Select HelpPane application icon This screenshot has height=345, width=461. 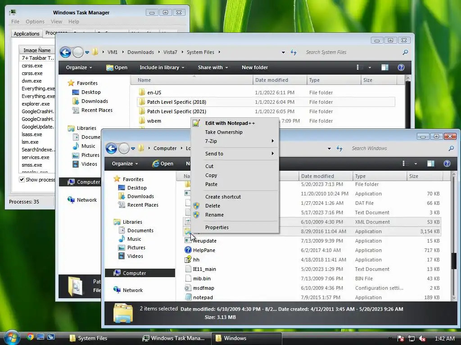[x=188, y=250]
